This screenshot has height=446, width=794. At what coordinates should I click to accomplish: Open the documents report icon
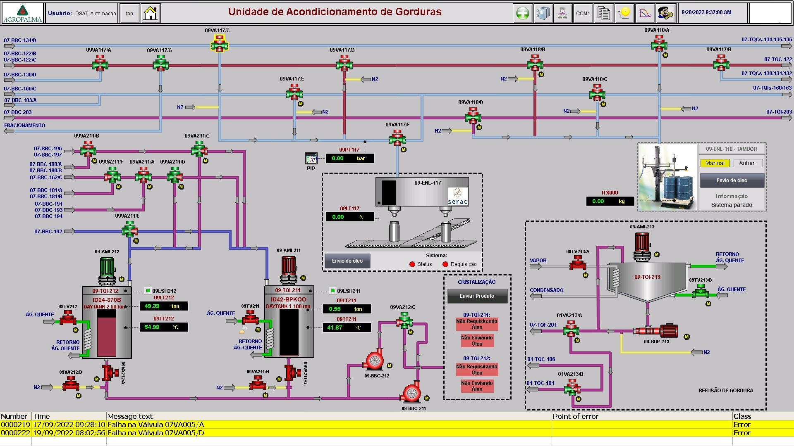coord(603,14)
